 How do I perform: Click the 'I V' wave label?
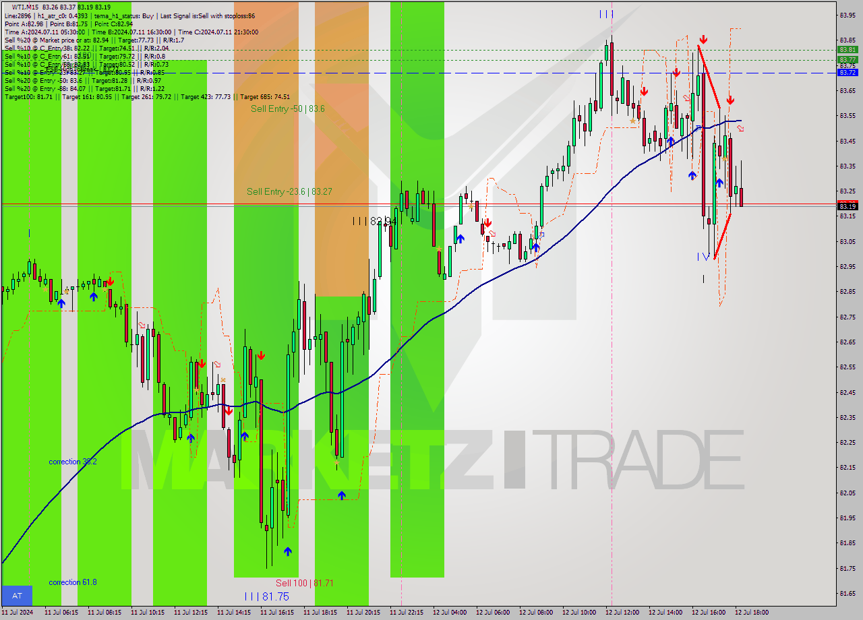pyautogui.click(x=703, y=257)
